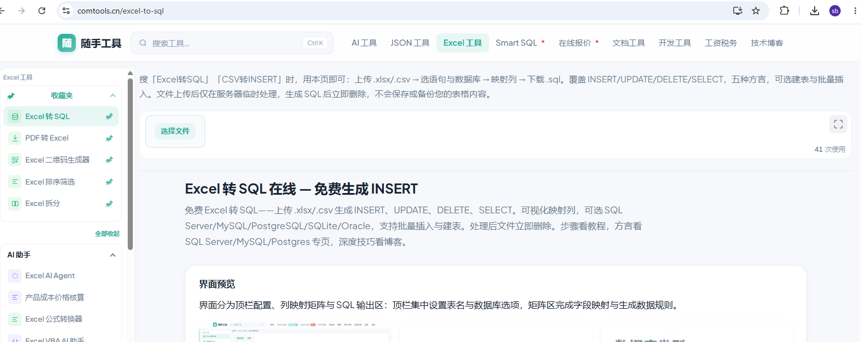Open the PDF 转 Excel sidebar link
Image resolution: width=861 pixels, height=342 pixels.
pyautogui.click(x=61, y=138)
